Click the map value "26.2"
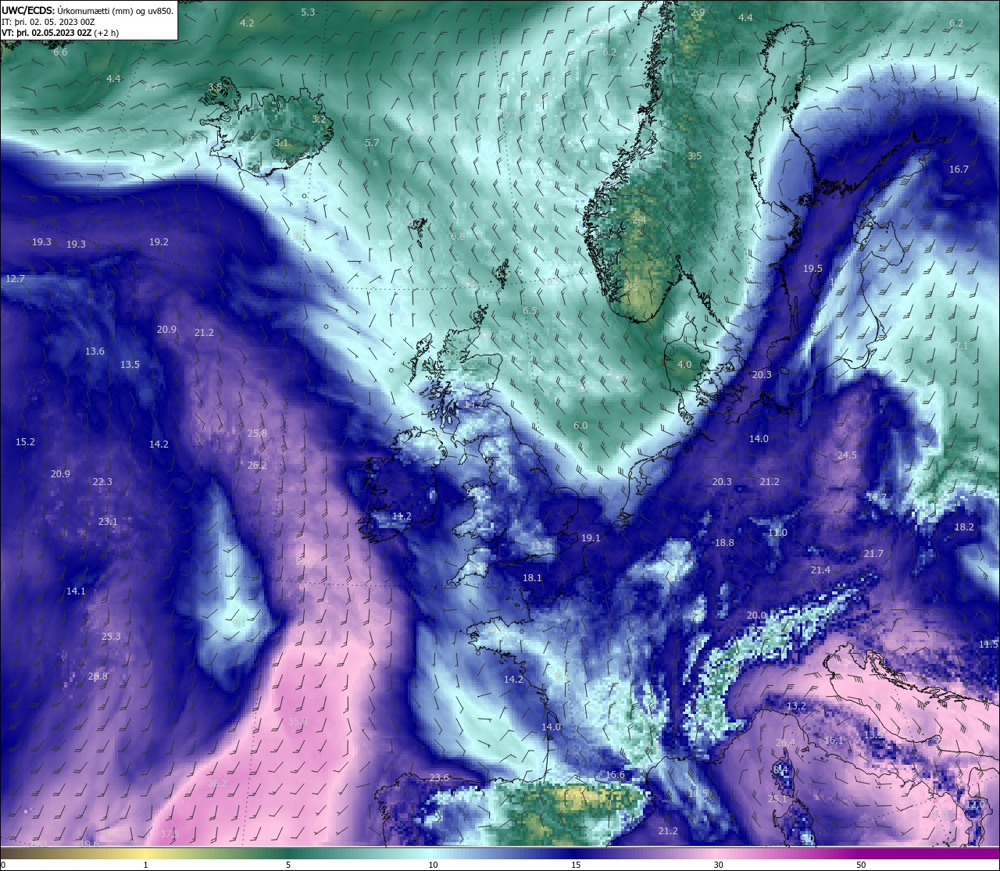The width and height of the screenshot is (1000, 871). [257, 466]
